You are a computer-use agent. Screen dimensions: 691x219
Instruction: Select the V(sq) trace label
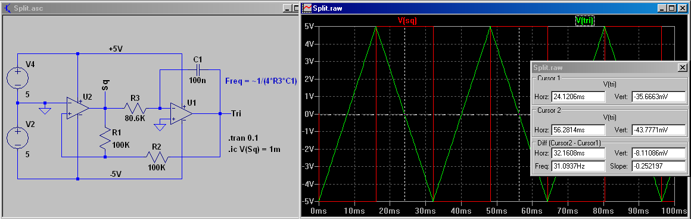407,20
